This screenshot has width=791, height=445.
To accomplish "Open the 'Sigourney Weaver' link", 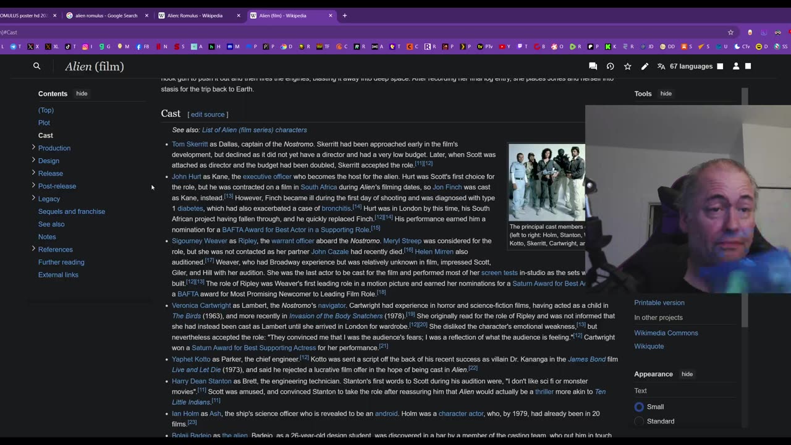I will coord(200,241).
